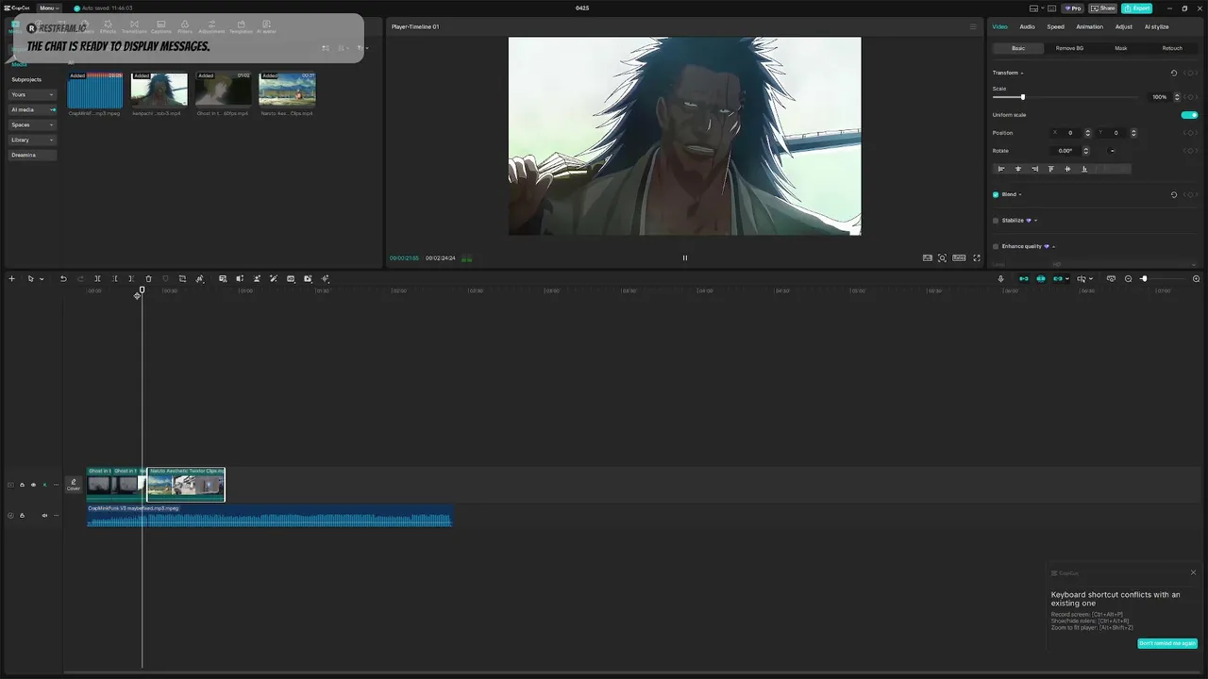
Task: Switch to Audio tab in inspector
Action: click(x=1027, y=26)
